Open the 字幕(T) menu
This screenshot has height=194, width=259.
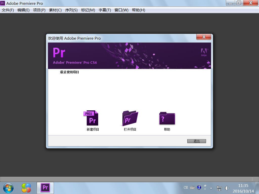(105, 10)
